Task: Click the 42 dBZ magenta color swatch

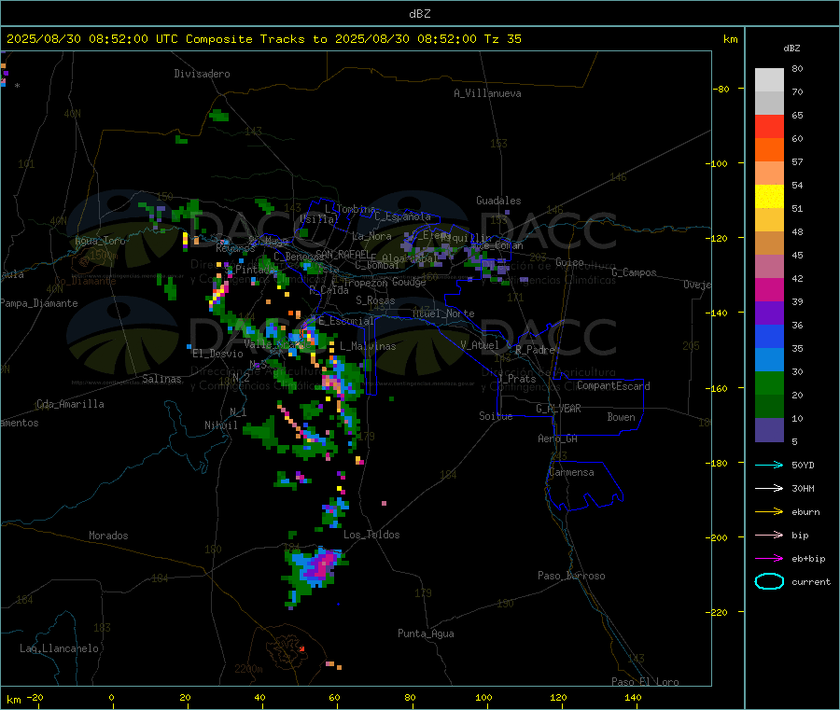Action: tap(769, 289)
